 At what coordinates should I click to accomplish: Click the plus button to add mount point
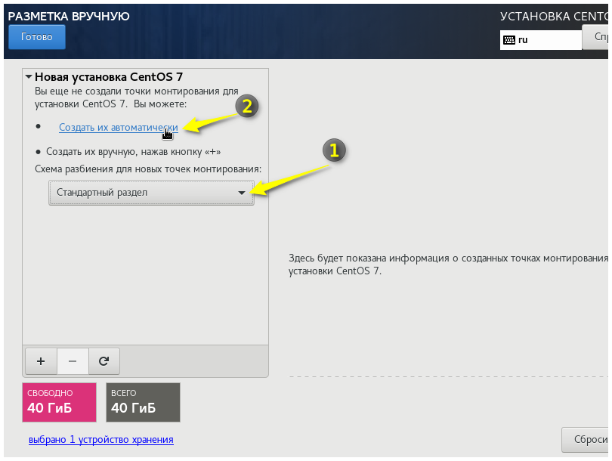(41, 361)
